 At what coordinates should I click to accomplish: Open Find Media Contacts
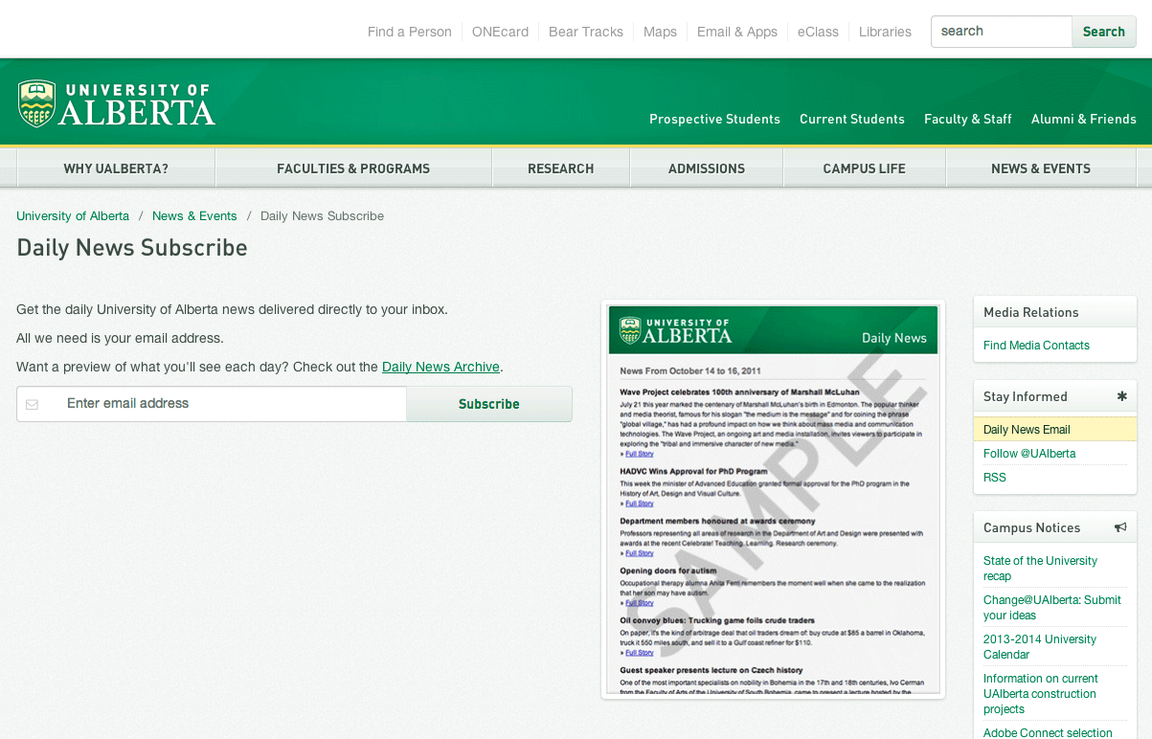click(x=1036, y=346)
